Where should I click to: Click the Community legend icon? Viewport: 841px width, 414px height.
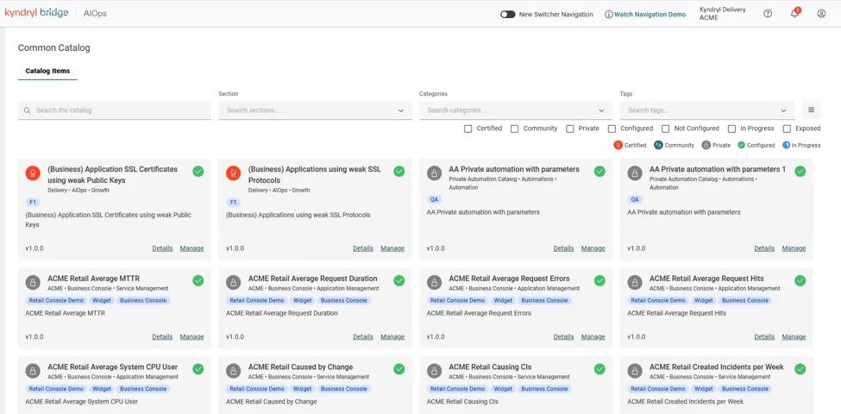click(658, 145)
